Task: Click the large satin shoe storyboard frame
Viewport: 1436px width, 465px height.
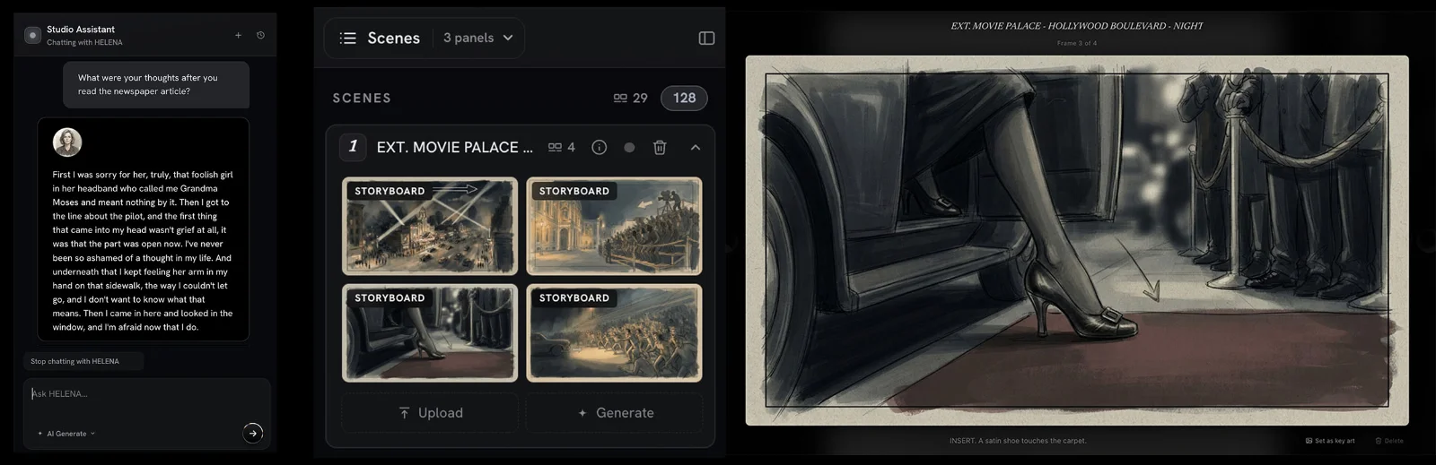Action: tap(1077, 240)
